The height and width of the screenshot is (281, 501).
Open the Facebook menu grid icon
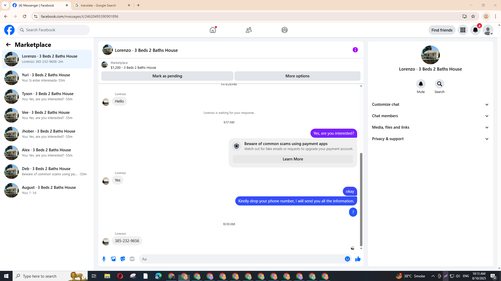[463, 30]
